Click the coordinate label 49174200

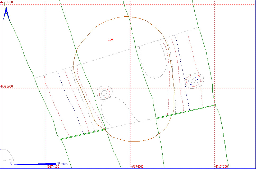pos(137,167)
